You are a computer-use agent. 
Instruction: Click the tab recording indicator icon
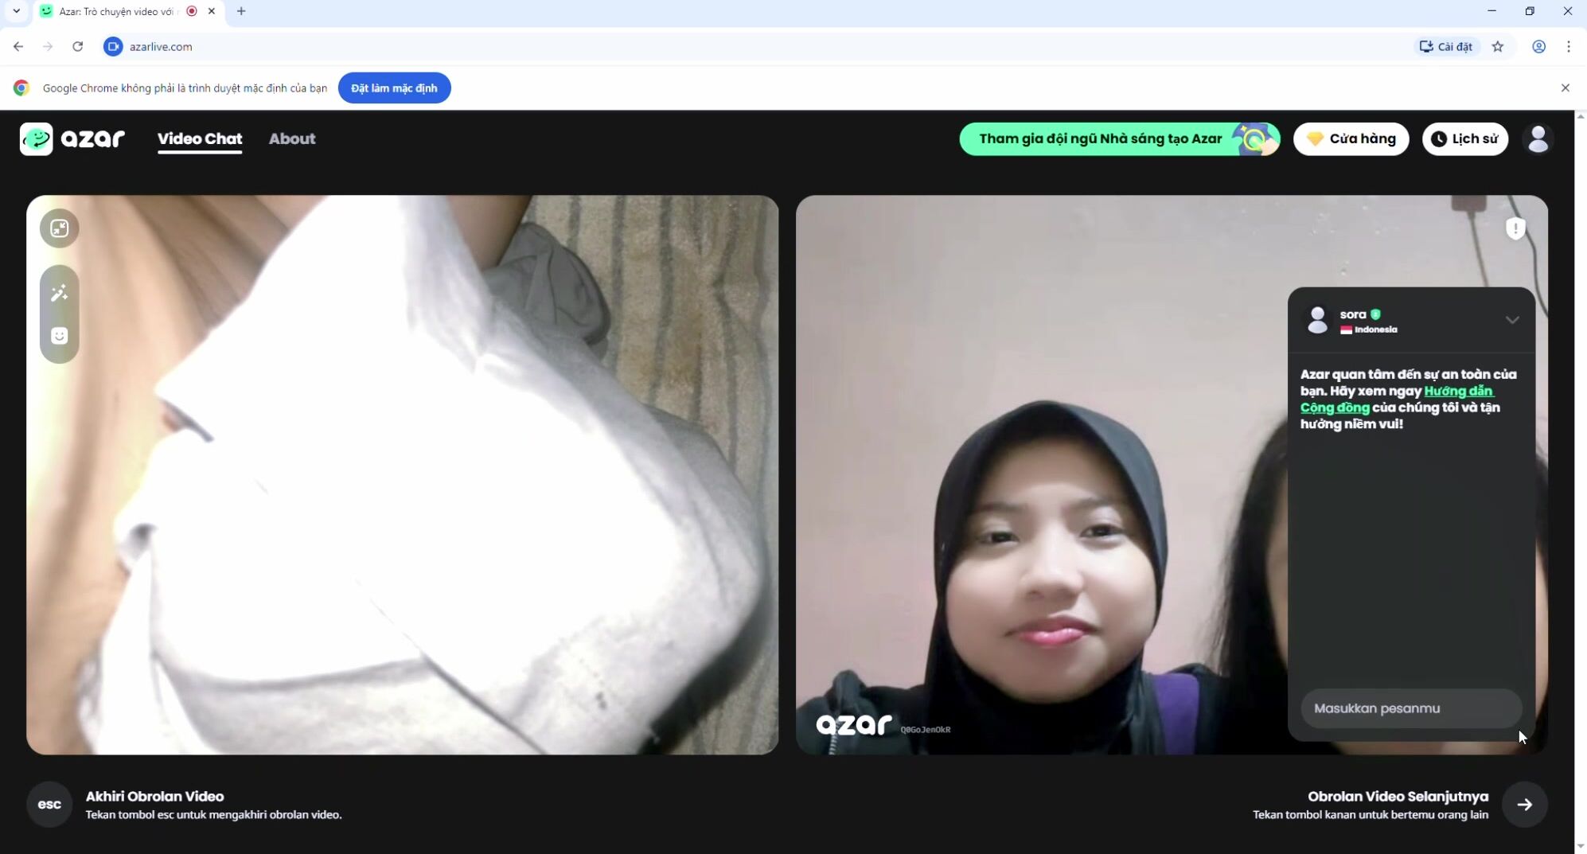pos(192,11)
